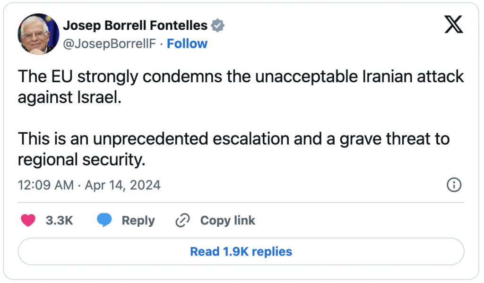Click the blue reply speech bubble icon
Image resolution: width=484 pixels, height=283 pixels.
click(x=104, y=220)
